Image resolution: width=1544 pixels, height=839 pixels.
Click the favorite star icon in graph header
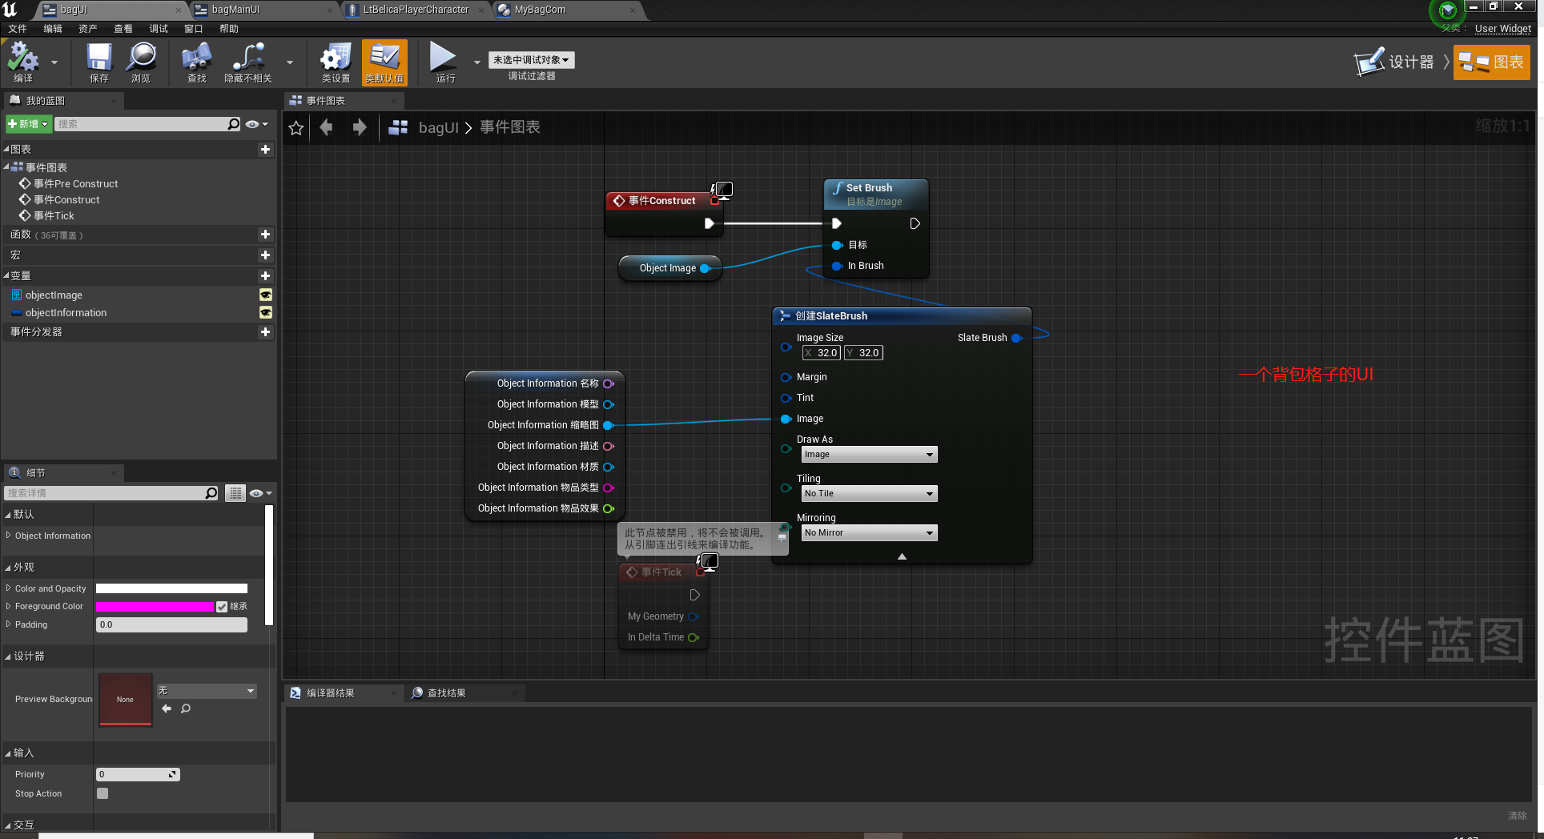click(x=296, y=128)
